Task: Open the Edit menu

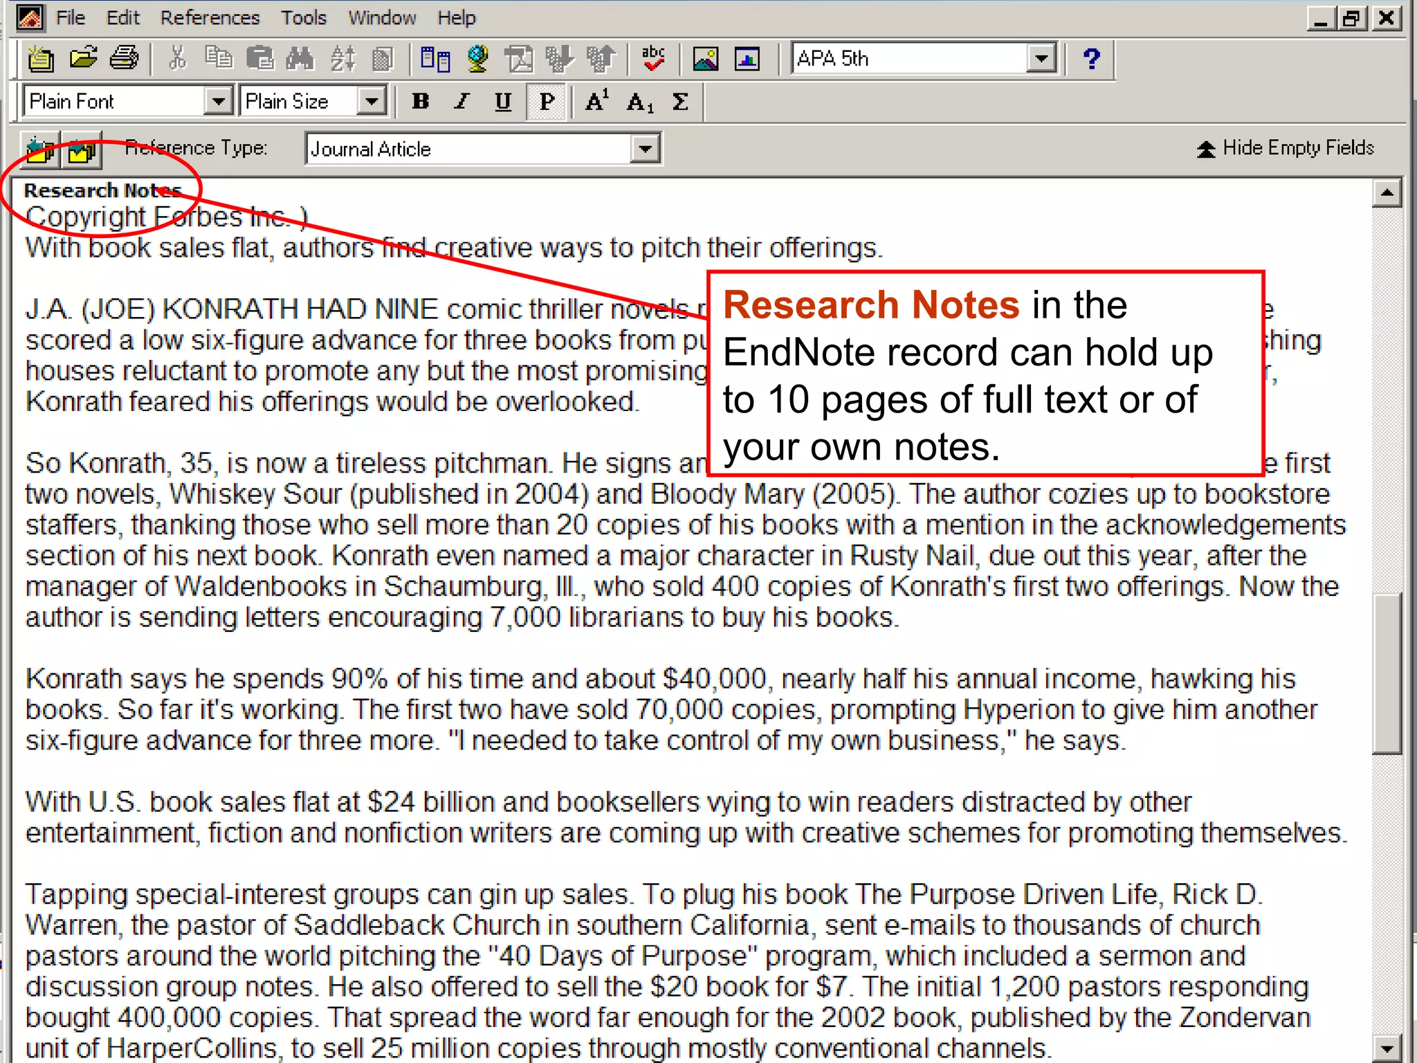Action: (x=123, y=17)
